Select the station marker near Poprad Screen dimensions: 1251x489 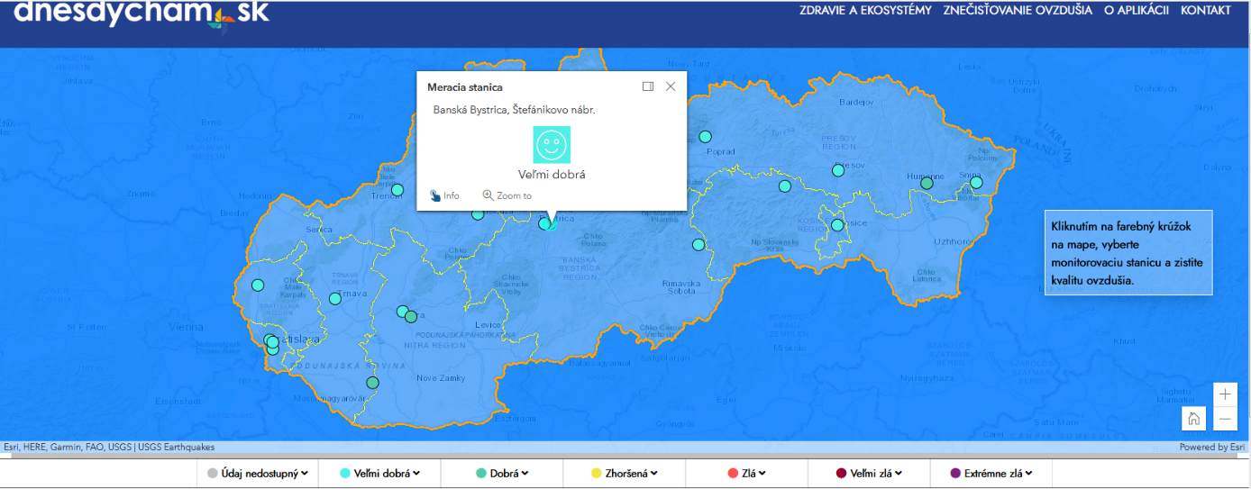tap(705, 137)
